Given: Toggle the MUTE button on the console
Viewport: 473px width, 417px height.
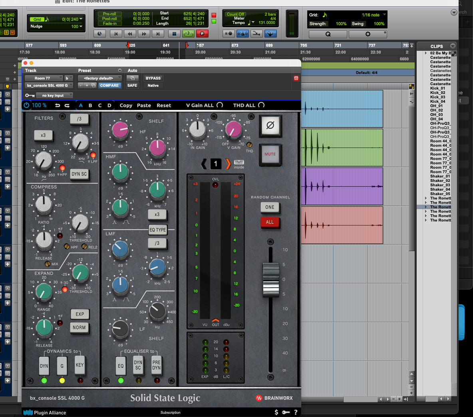Looking at the screenshot, I should click(x=270, y=154).
